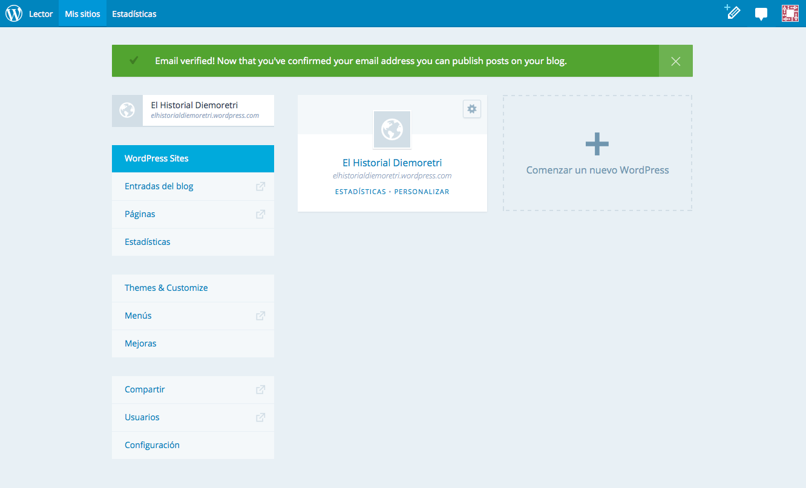
Task: Open site settings gear on site card
Action: click(x=472, y=109)
